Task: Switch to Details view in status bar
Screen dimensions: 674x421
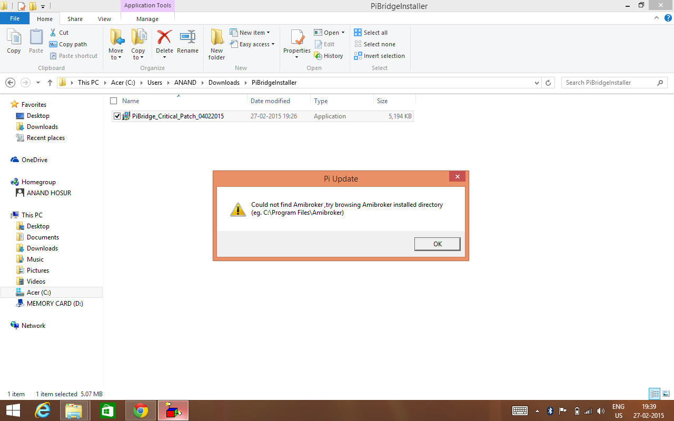Action: (655, 394)
